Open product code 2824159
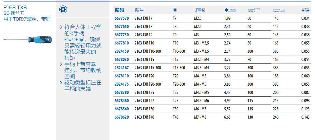Screen dimensions: 315x140 point(121,51)
